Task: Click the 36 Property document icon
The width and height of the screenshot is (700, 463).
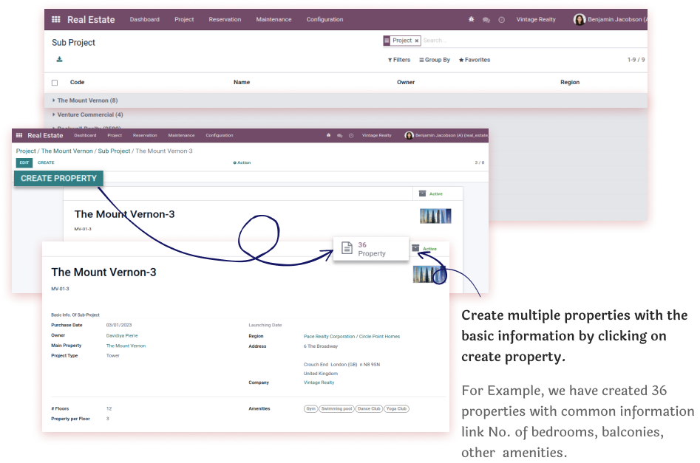Action: [x=347, y=249]
